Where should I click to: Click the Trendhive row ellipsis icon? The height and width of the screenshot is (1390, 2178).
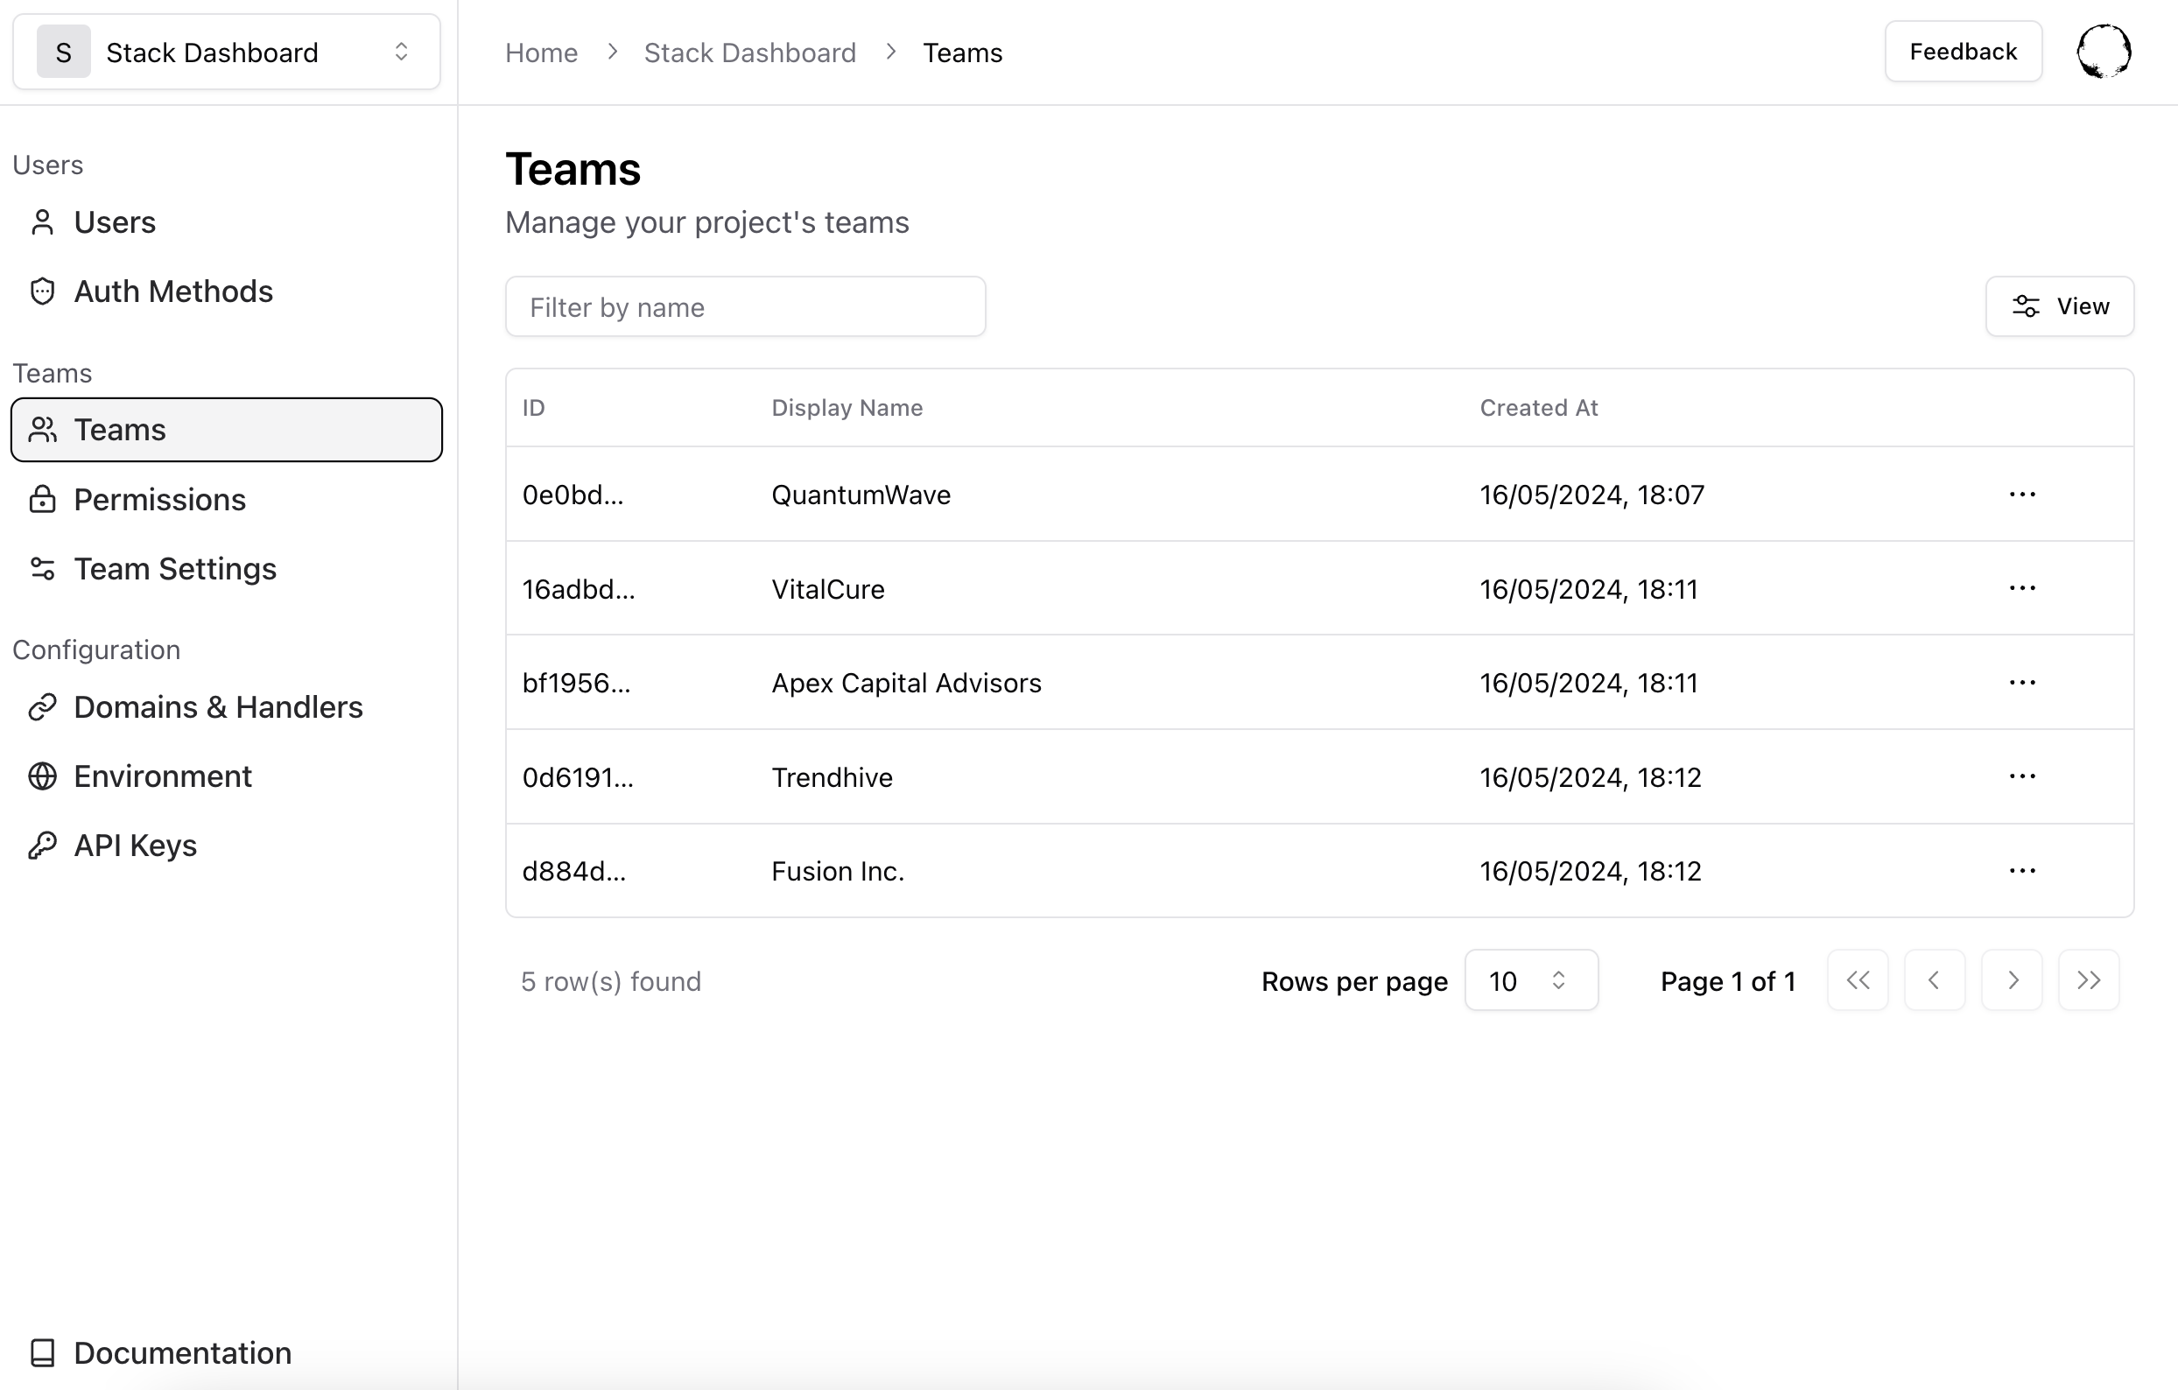pos(2021,777)
